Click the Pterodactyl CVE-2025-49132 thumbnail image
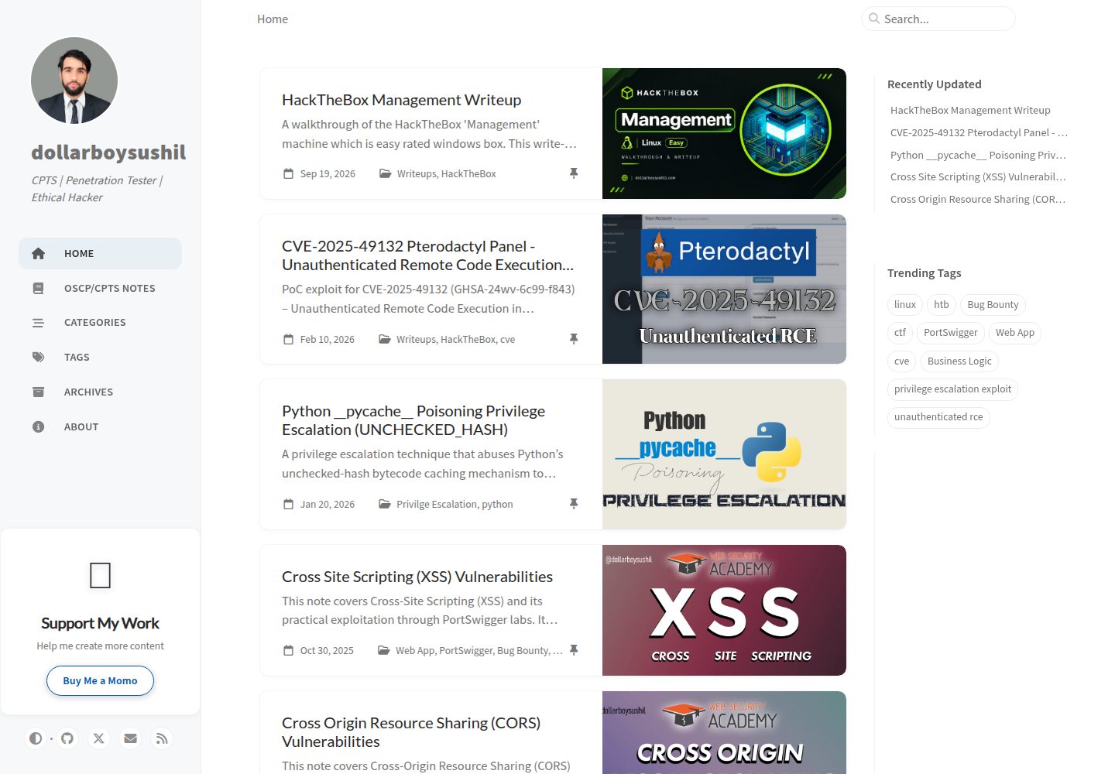This screenshot has width=1115, height=774. [724, 289]
